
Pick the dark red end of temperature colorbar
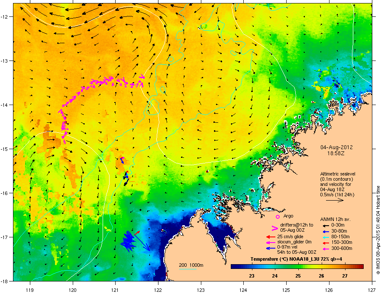(362, 267)
